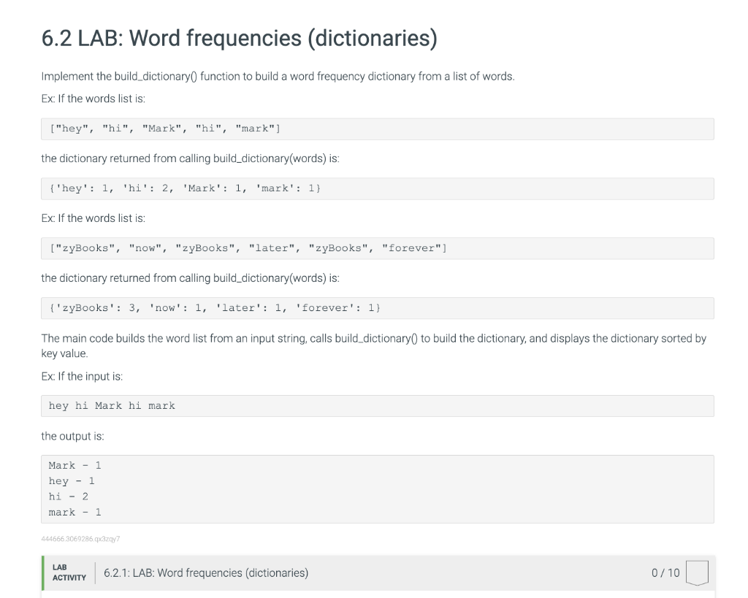Select the completion checkmark box beside 0/10
748x598 pixels.
point(696,573)
